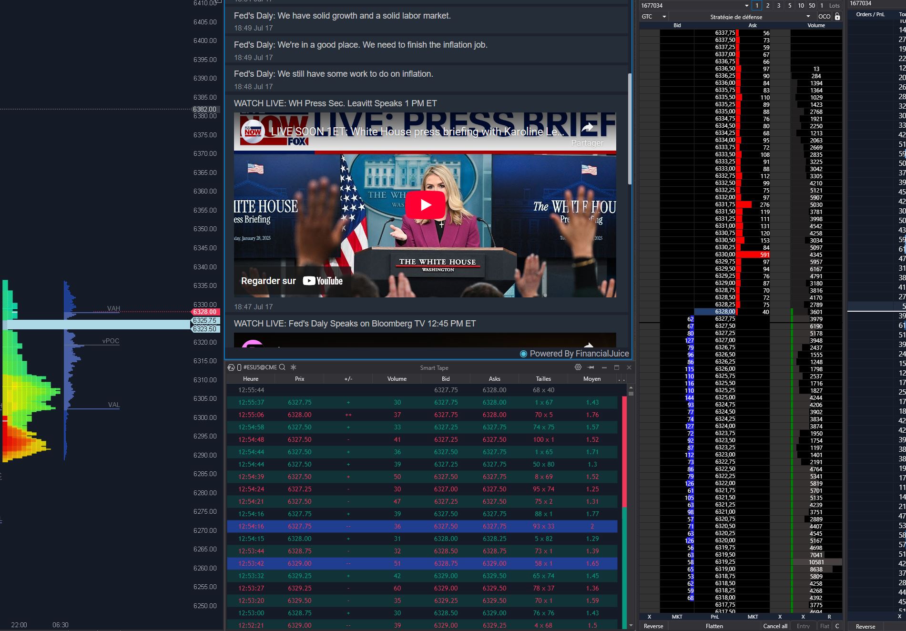The height and width of the screenshot is (631, 906).
Task: Select lot size 1 preset
Action: (x=757, y=6)
